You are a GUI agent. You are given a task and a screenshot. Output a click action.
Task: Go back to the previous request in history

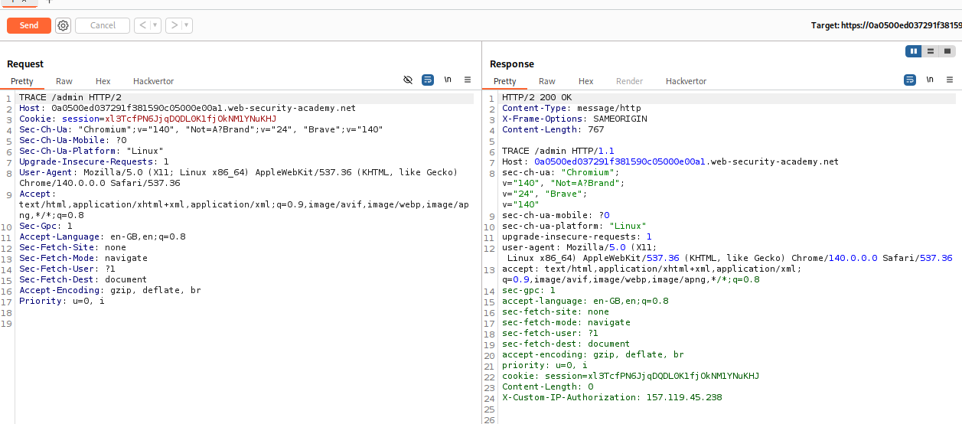[142, 25]
